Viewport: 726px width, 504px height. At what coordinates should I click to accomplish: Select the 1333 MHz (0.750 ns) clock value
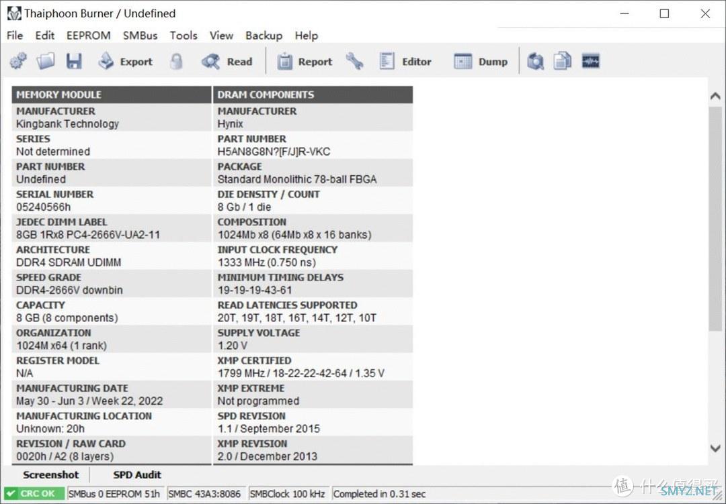coord(267,262)
